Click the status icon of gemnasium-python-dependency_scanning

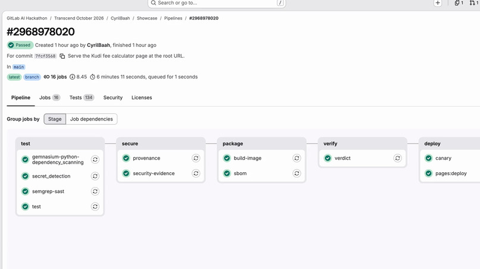click(x=25, y=159)
